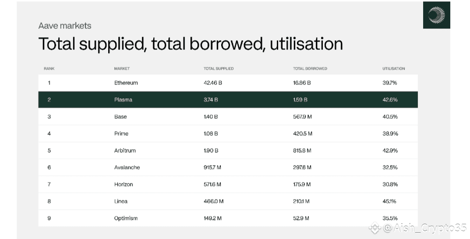Click the Linea market name
The width and height of the screenshot is (470, 239).
pos(121,201)
